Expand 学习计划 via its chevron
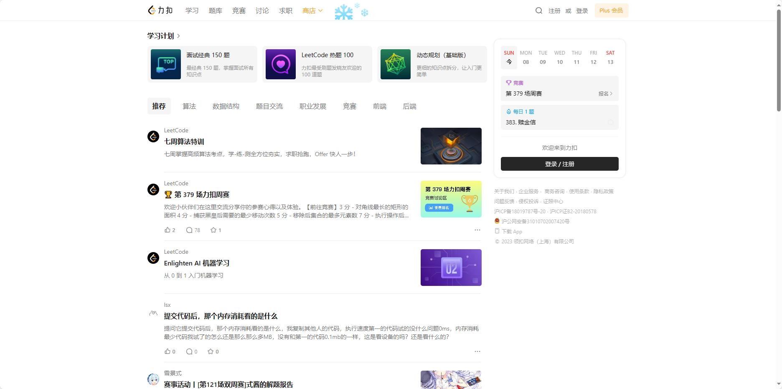 (x=178, y=36)
